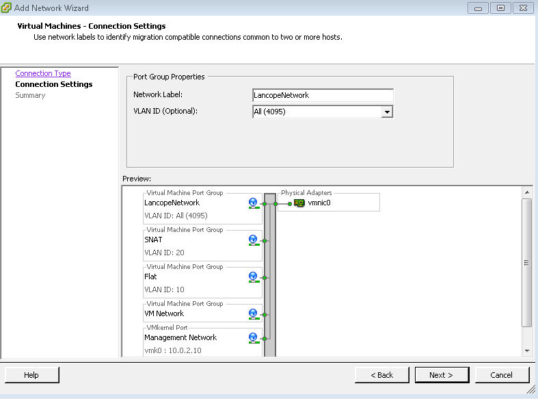Click the SNAT port group globe icon
This screenshot has height=399, width=538.
point(253,240)
